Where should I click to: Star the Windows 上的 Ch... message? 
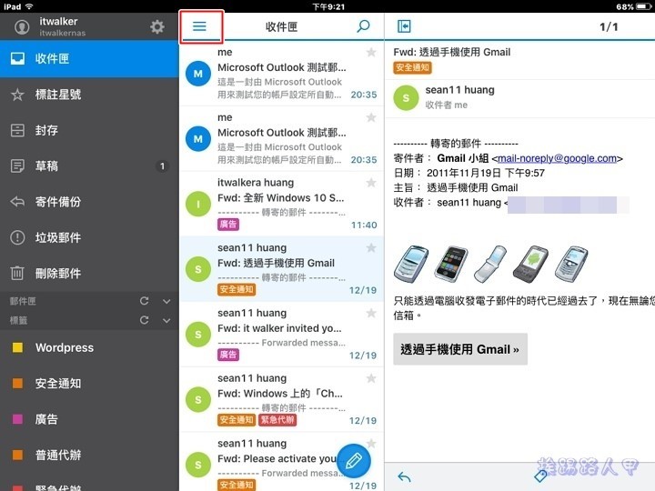coord(371,378)
